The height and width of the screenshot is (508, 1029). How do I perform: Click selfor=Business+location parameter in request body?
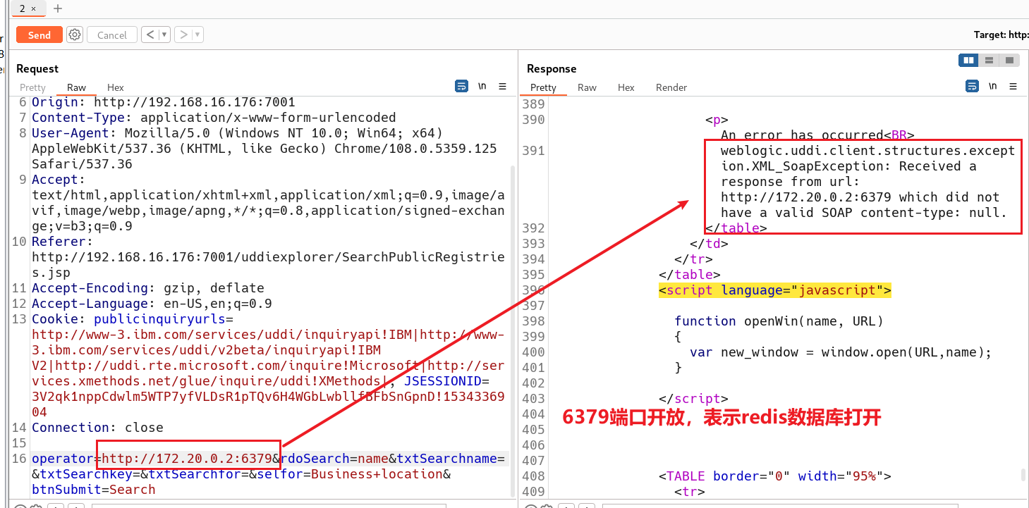[349, 474]
